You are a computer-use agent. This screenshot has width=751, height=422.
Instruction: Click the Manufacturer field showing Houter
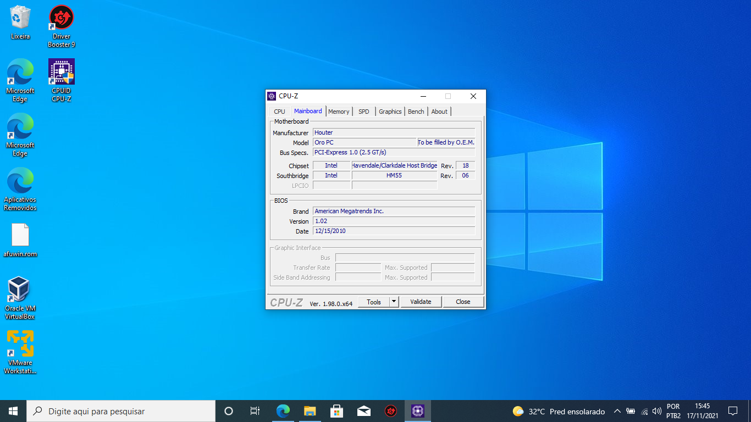tap(394, 132)
